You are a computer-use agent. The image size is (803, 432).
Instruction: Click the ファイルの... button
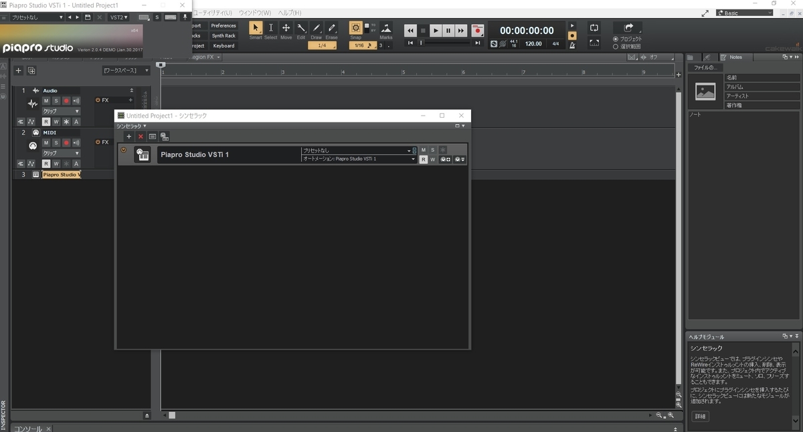coord(706,68)
